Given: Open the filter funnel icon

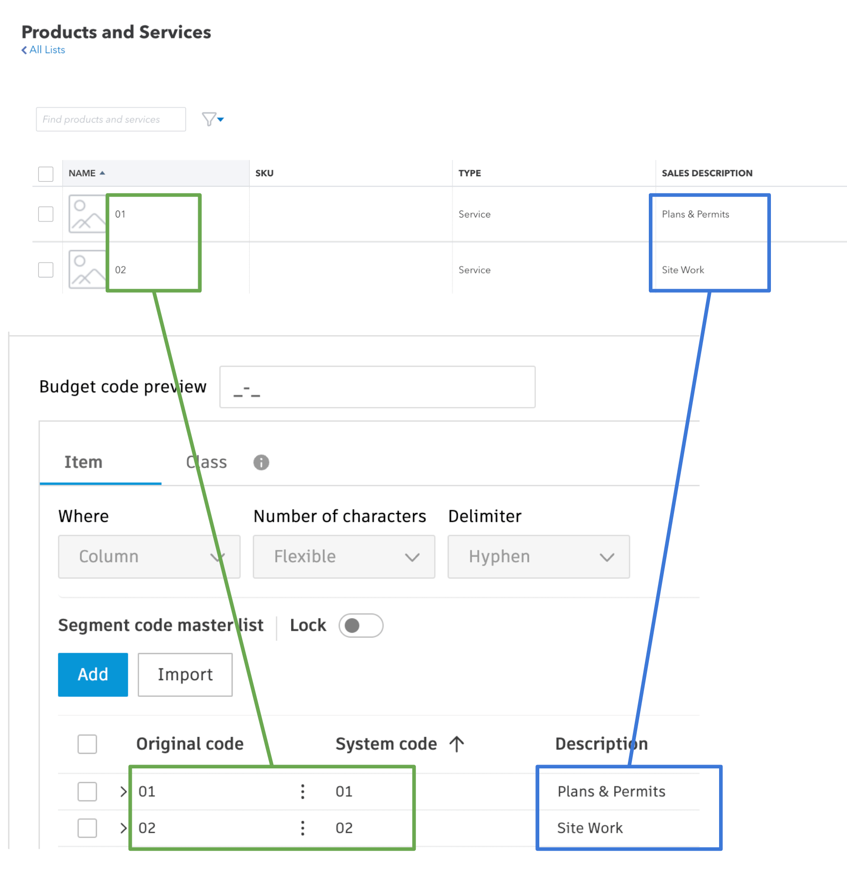Looking at the screenshot, I should click(x=210, y=119).
